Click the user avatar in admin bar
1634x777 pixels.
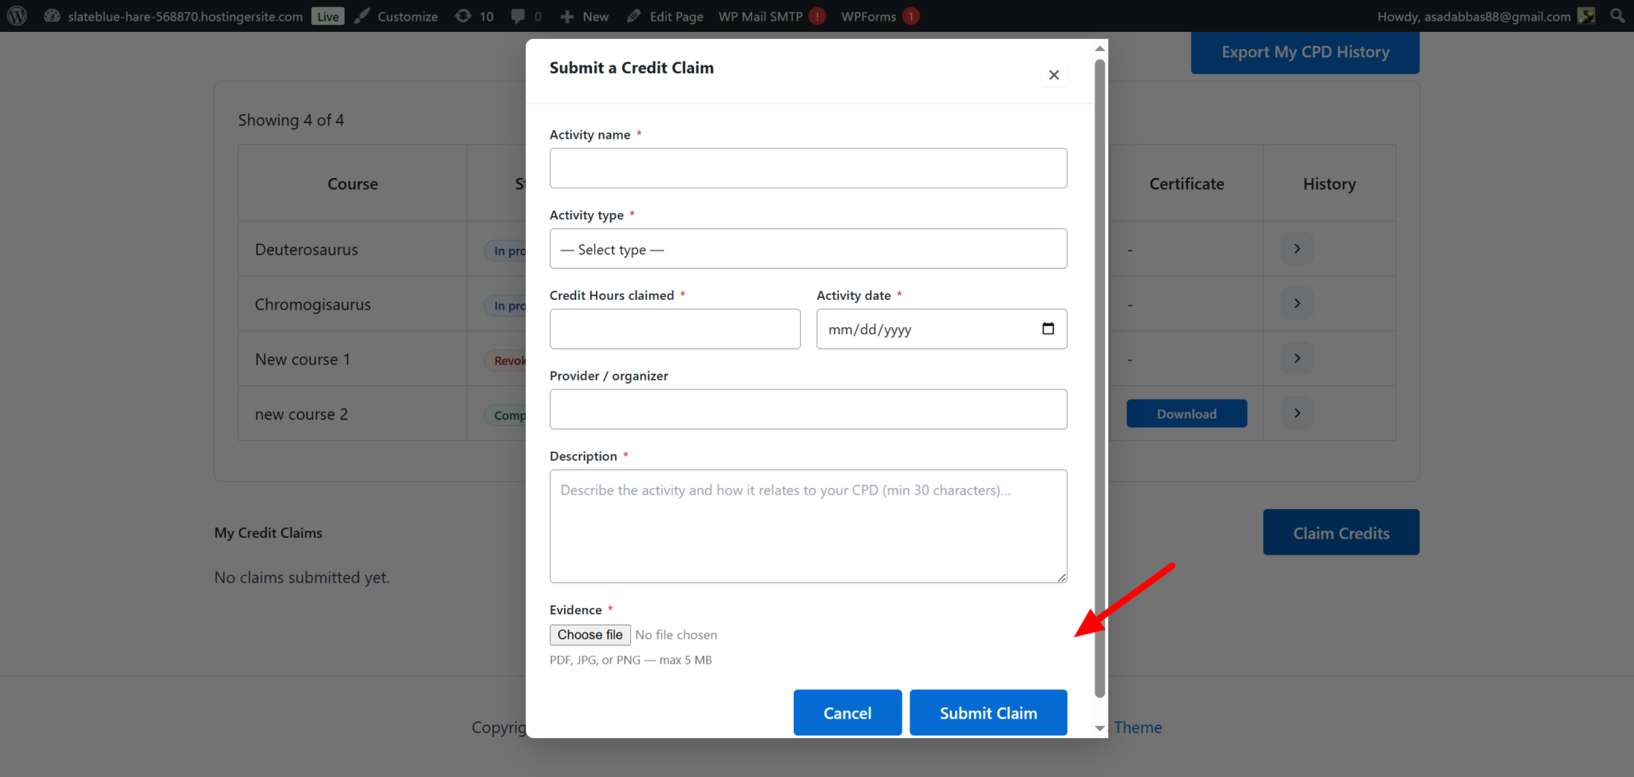tap(1586, 16)
